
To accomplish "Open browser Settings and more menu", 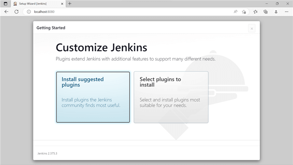I will pos(286,12).
